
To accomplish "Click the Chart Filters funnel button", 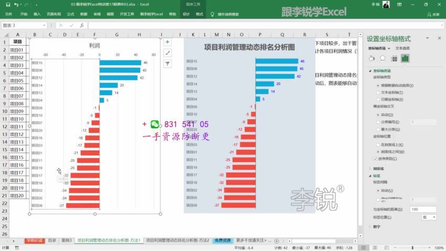I will (167, 64).
